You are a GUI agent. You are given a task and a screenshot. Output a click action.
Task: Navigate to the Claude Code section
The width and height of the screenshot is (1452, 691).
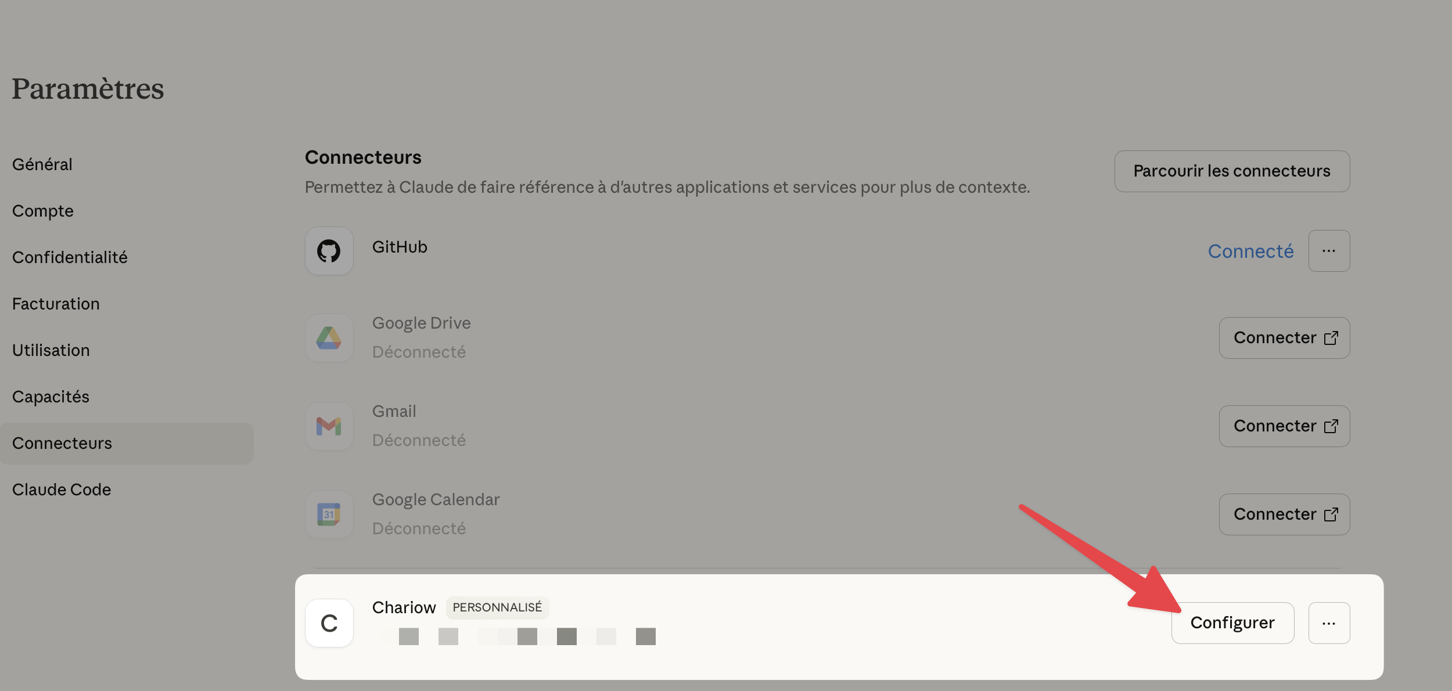coord(62,490)
